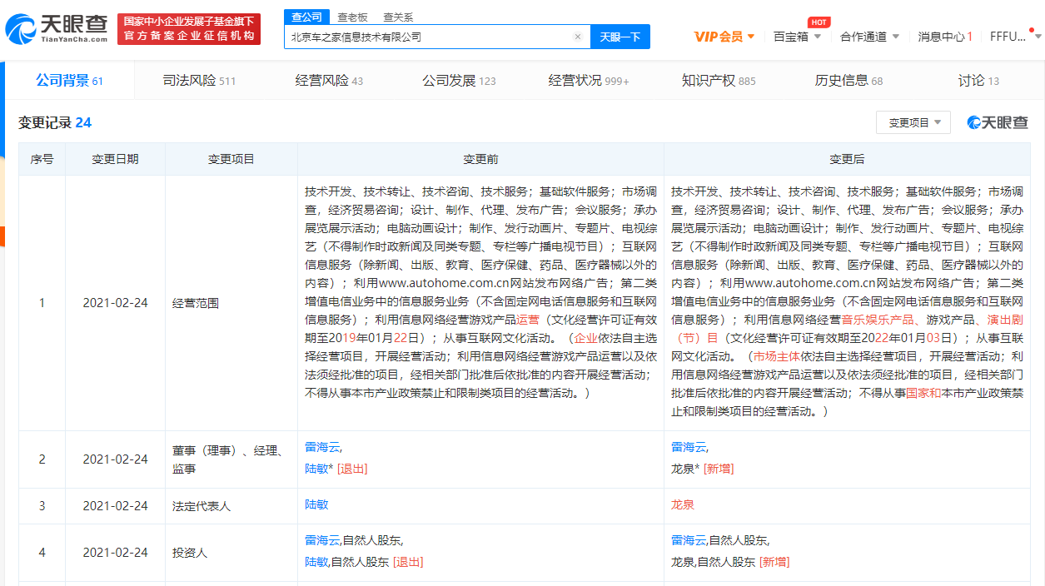
Task: Click the HOT badge above 百宝箱
Action: click(819, 22)
